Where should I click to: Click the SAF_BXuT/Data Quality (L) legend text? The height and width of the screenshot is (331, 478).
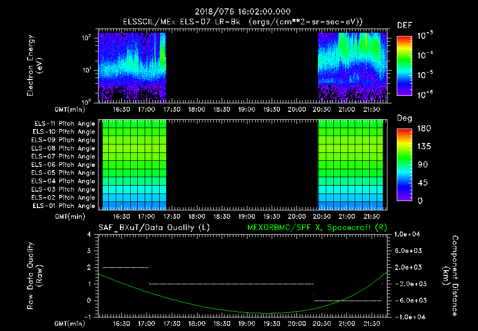[154, 228]
